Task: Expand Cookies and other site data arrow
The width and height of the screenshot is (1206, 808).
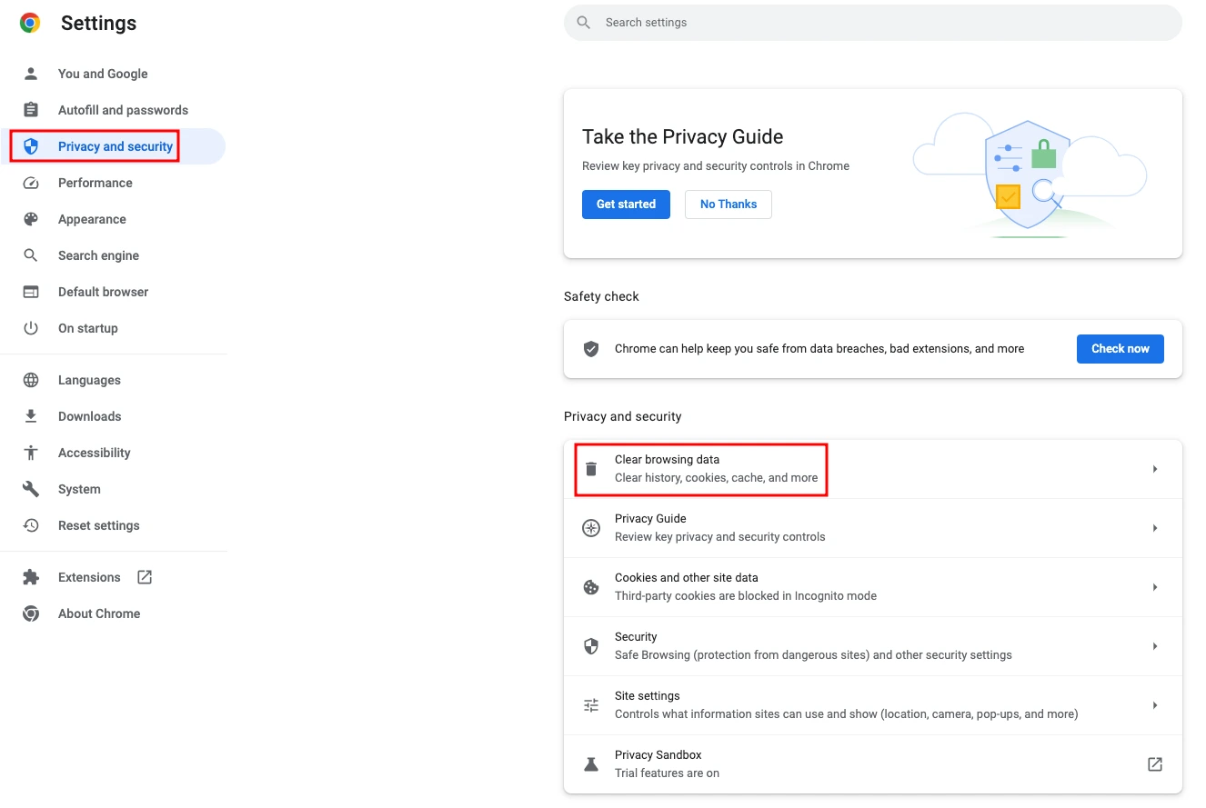Action: (x=1155, y=587)
